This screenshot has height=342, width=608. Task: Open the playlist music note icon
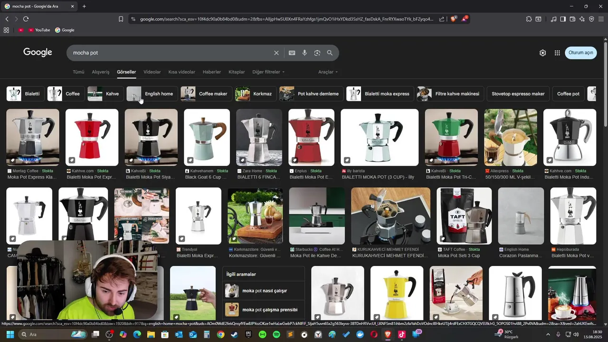553,19
